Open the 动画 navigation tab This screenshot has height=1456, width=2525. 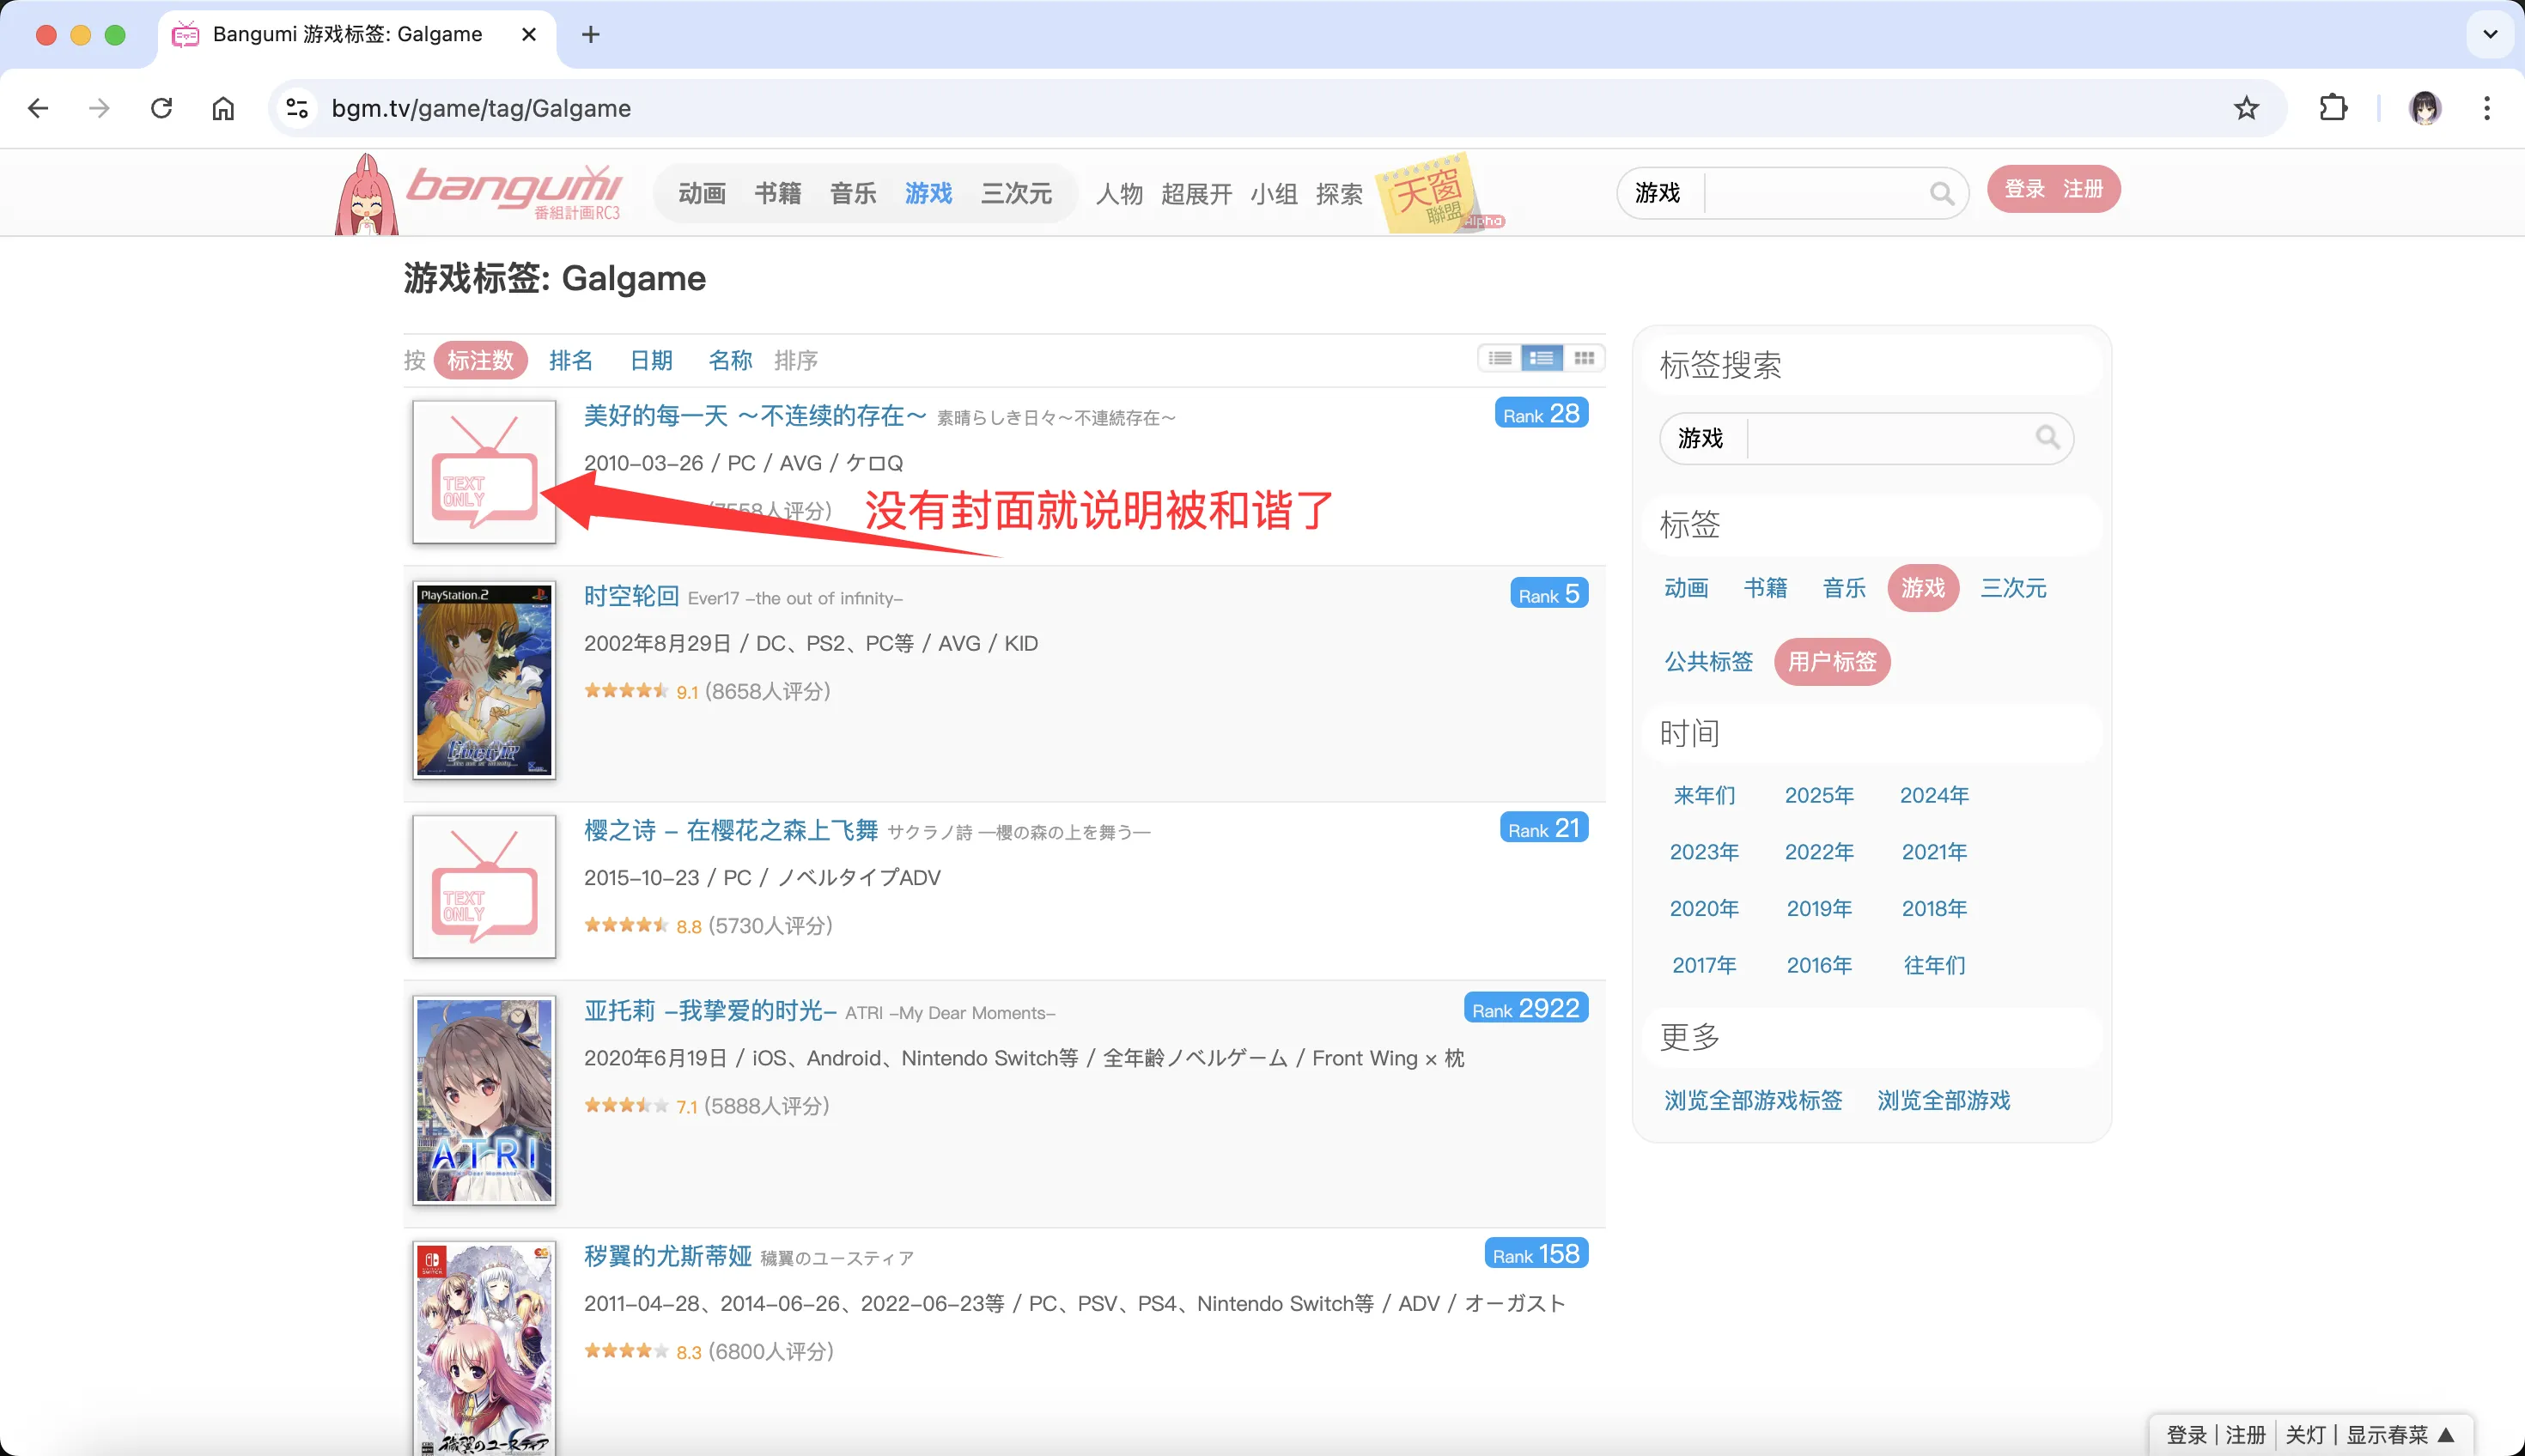coord(702,193)
